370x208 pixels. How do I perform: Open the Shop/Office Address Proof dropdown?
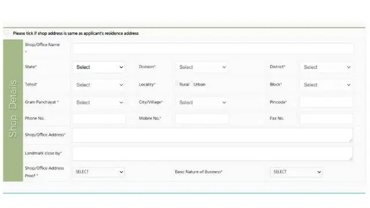99,172
